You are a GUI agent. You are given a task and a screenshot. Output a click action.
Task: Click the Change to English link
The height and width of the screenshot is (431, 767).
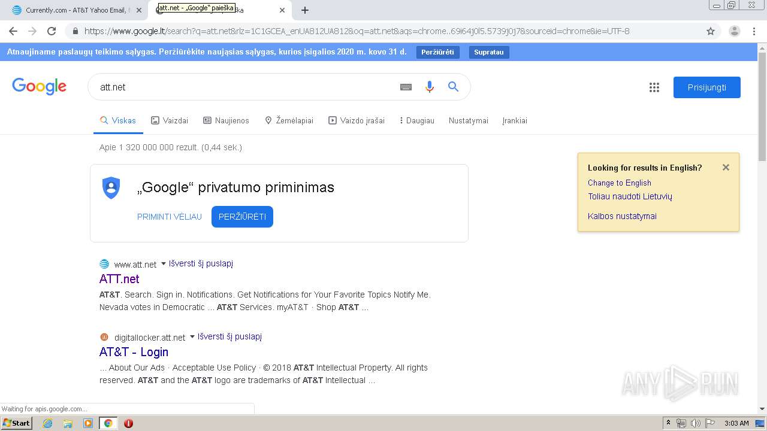(619, 183)
